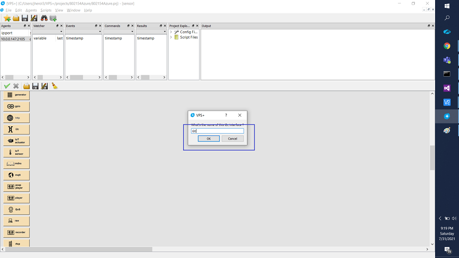Expand the Config Files tree node
The width and height of the screenshot is (459, 258).
(x=171, y=32)
